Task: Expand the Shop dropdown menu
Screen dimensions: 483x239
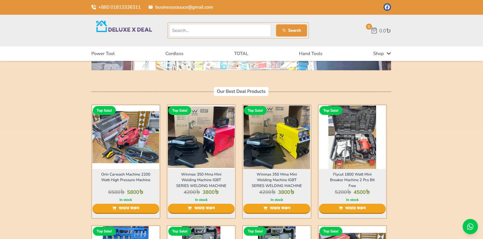Action: click(382, 54)
